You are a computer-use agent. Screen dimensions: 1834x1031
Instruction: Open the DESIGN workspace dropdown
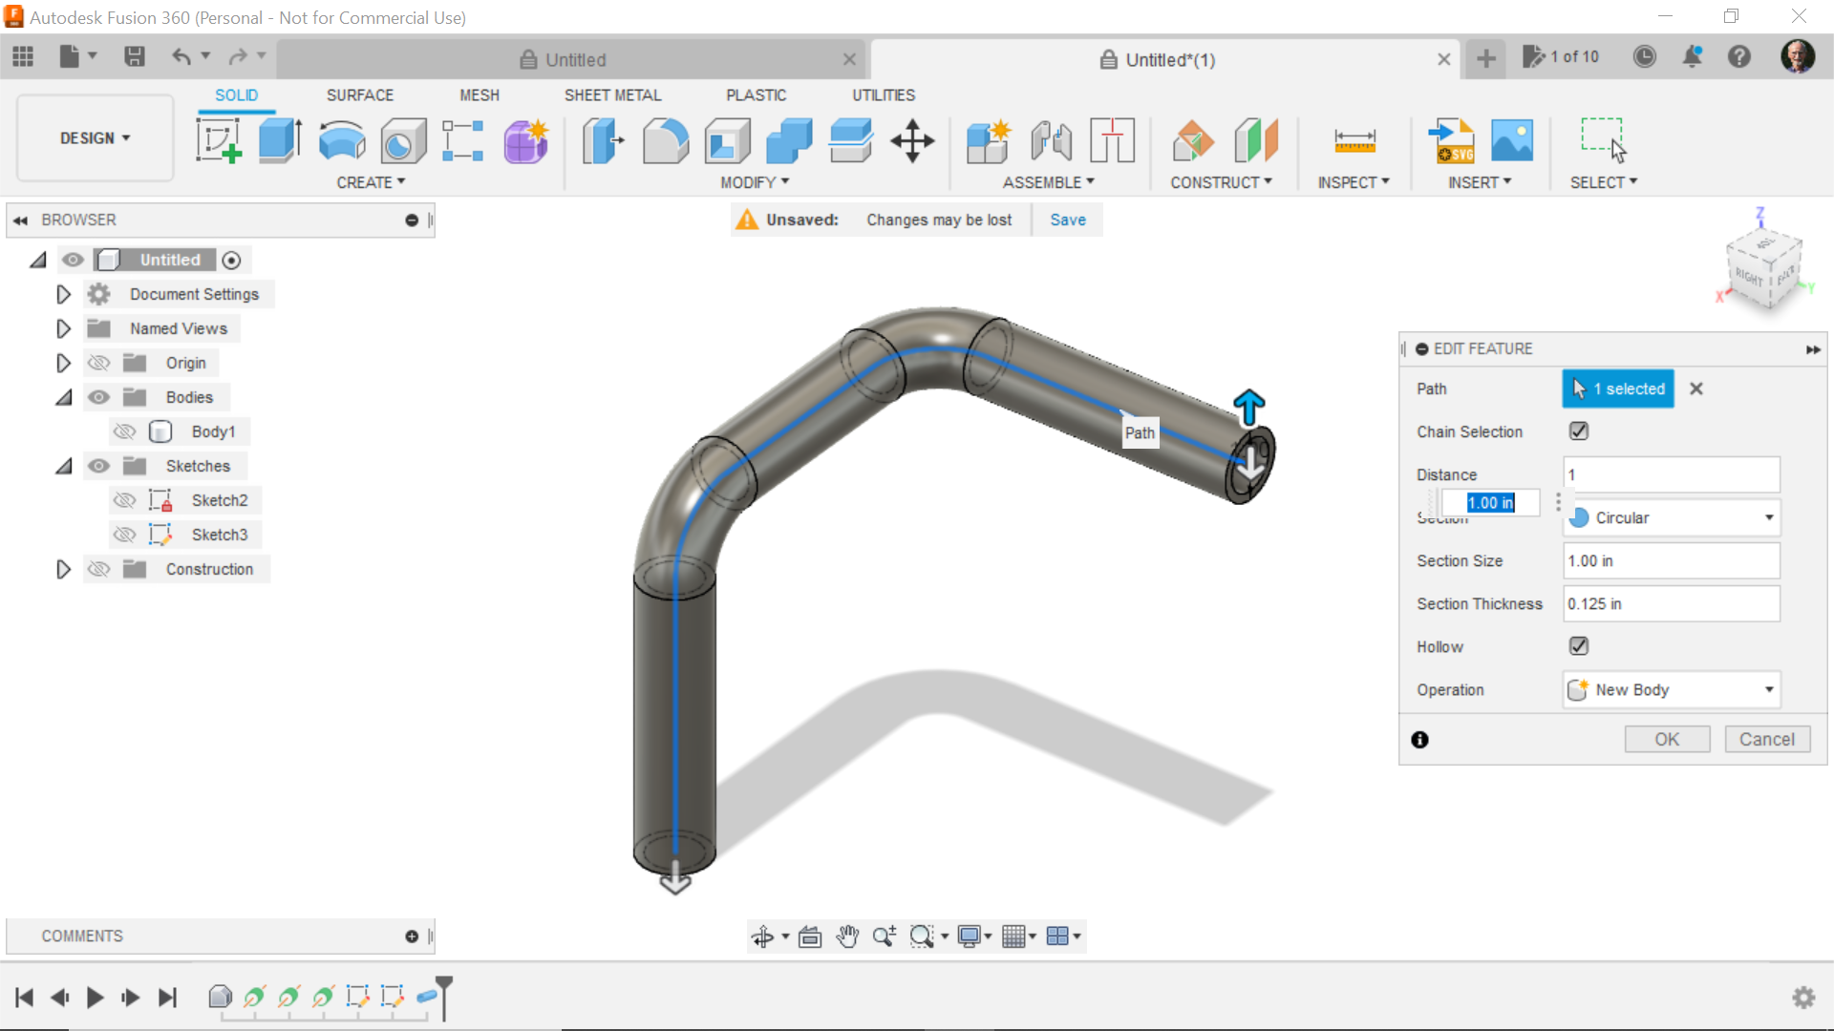coord(96,138)
